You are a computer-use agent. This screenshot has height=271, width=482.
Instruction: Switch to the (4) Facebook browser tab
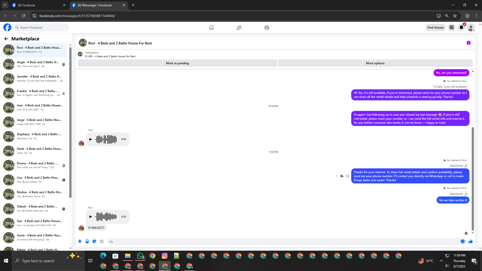coord(38,5)
